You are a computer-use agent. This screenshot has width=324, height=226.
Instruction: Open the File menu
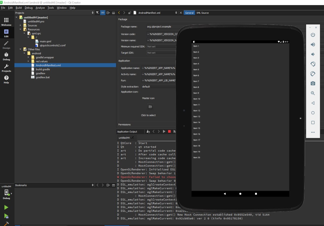click(x=3, y=8)
